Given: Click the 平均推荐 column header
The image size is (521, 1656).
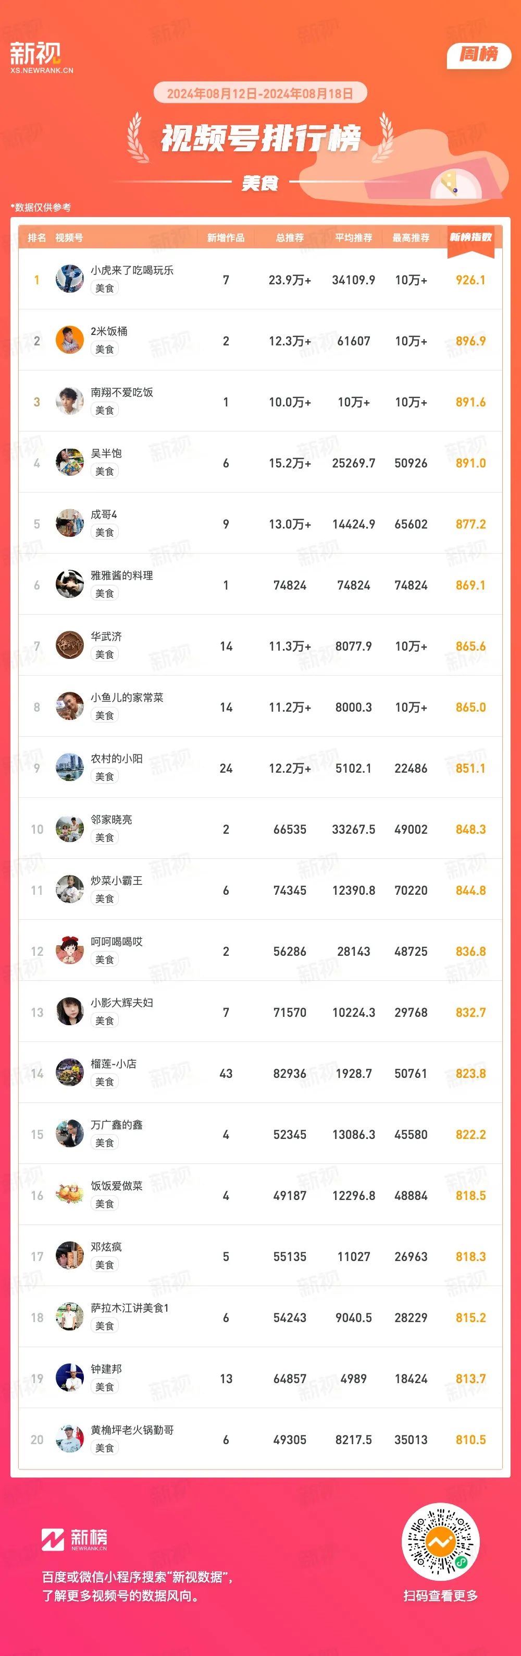Looking at the screenshot, I should (354, 238).
